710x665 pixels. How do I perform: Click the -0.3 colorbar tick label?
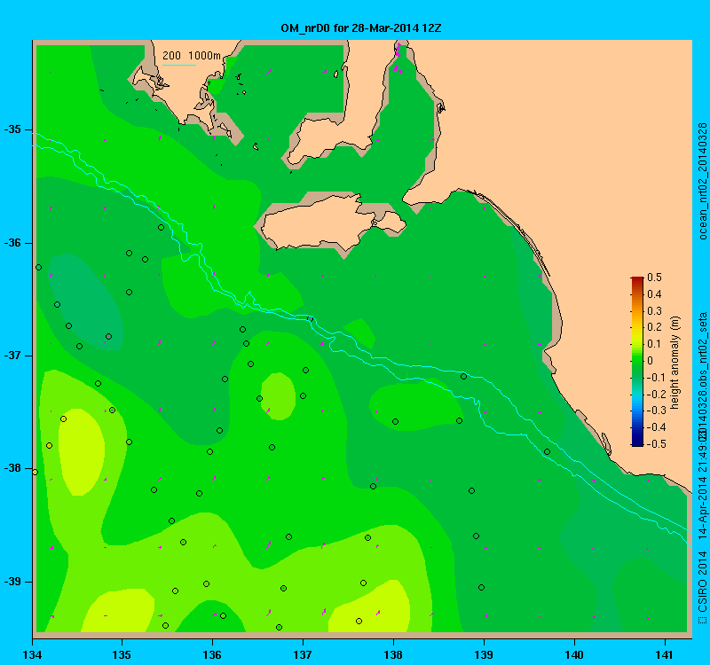tap(656, 411)
